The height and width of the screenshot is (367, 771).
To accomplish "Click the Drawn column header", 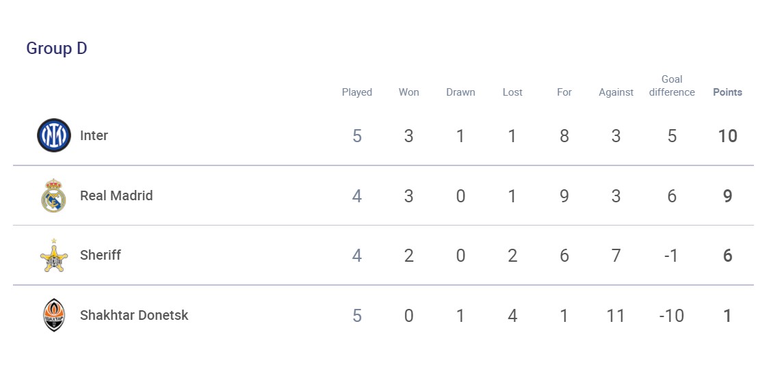I will 460,92.
